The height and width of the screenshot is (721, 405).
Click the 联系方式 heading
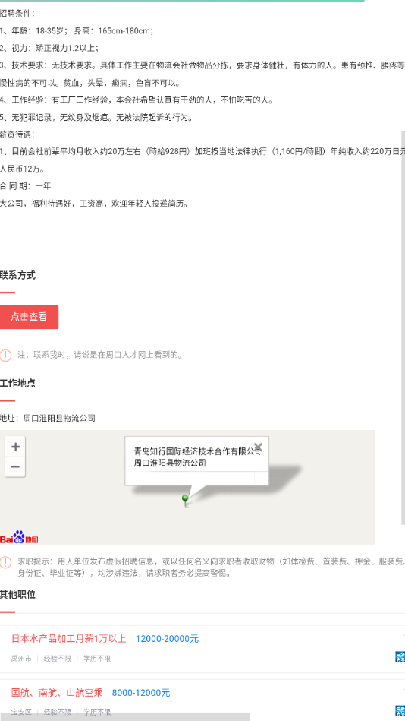pos(17,276)
